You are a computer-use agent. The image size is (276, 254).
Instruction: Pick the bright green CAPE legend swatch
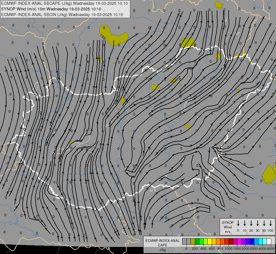pyautogui.click(x=201, y=241)
